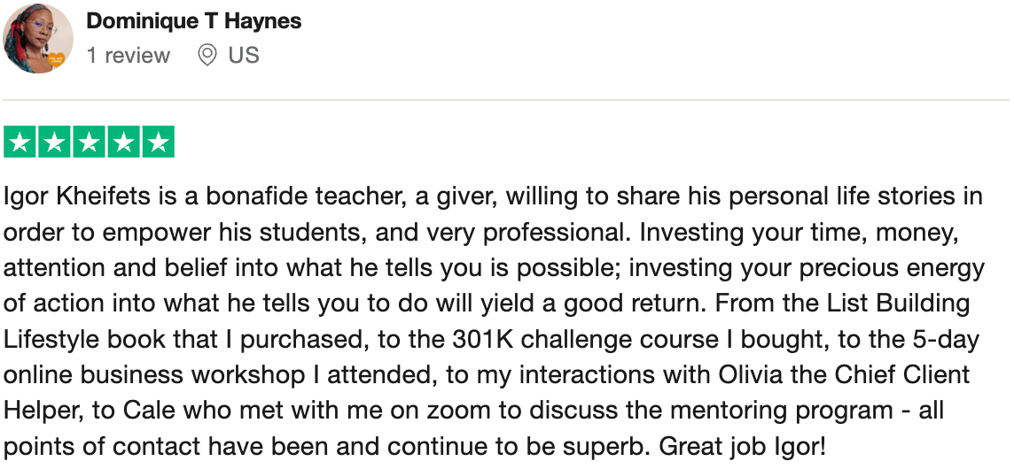Click the name "Igor Kheifets" in review

click(71, 196)
